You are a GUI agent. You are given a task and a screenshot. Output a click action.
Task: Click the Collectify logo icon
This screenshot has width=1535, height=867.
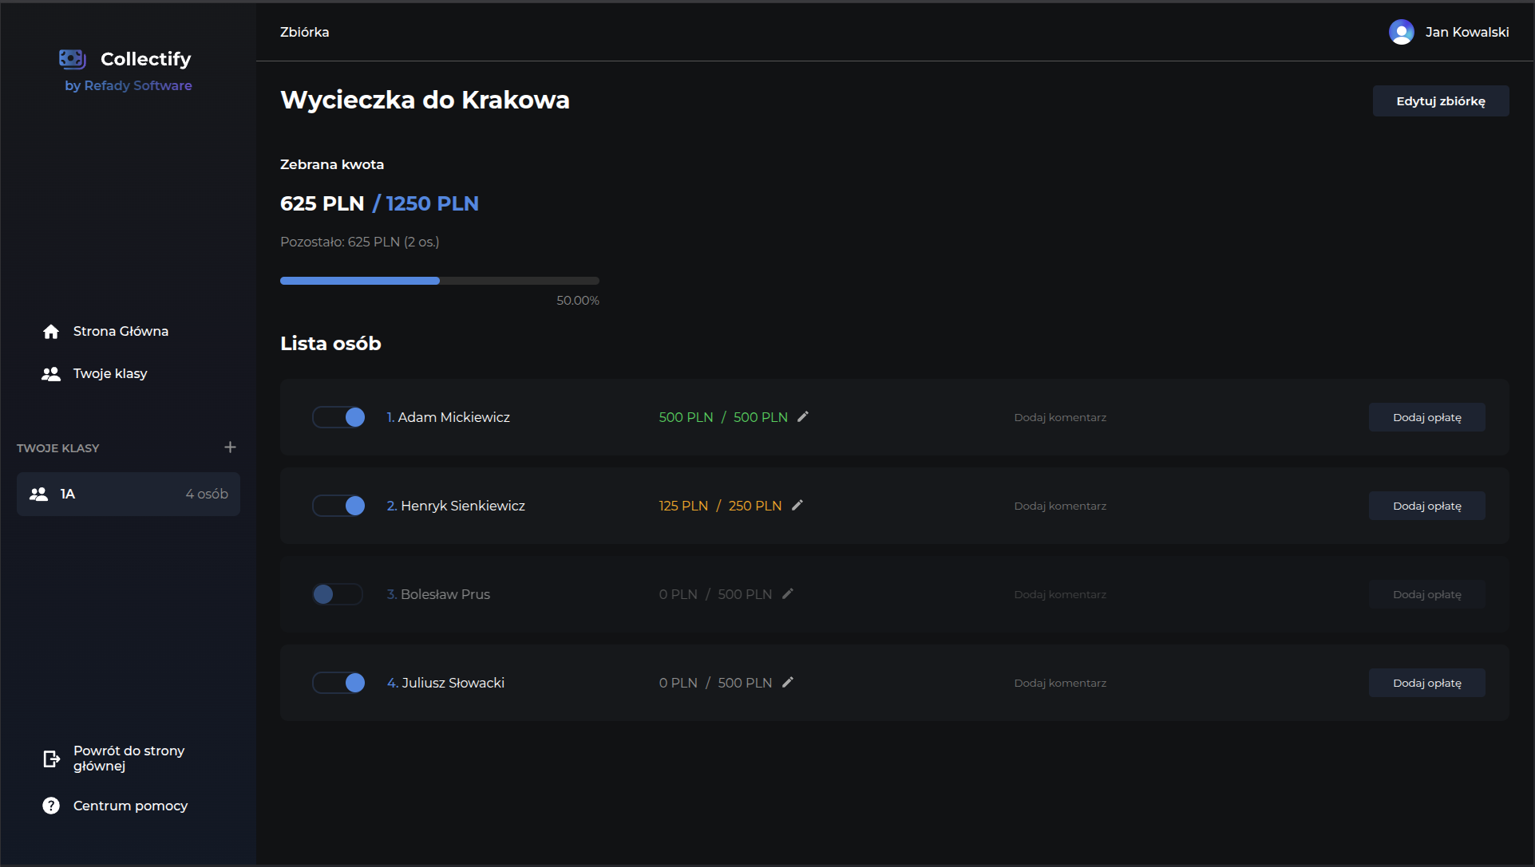click(72, 59)
